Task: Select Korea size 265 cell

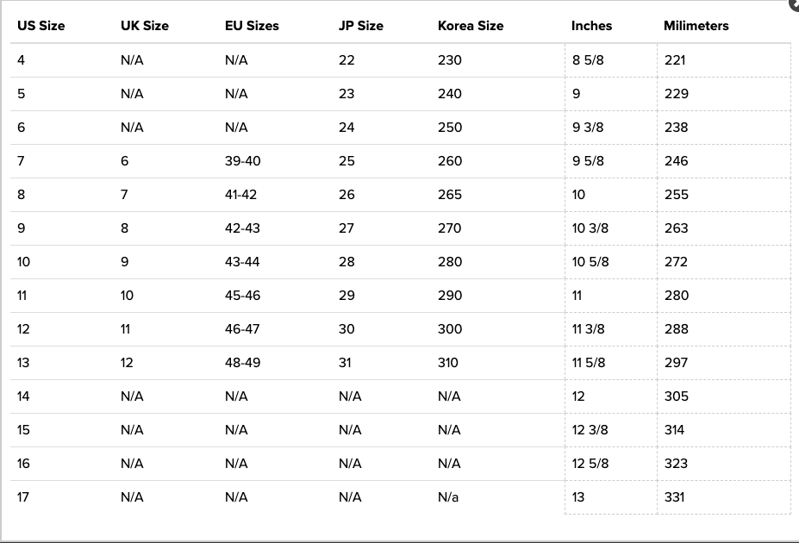Action: [449, 195]
